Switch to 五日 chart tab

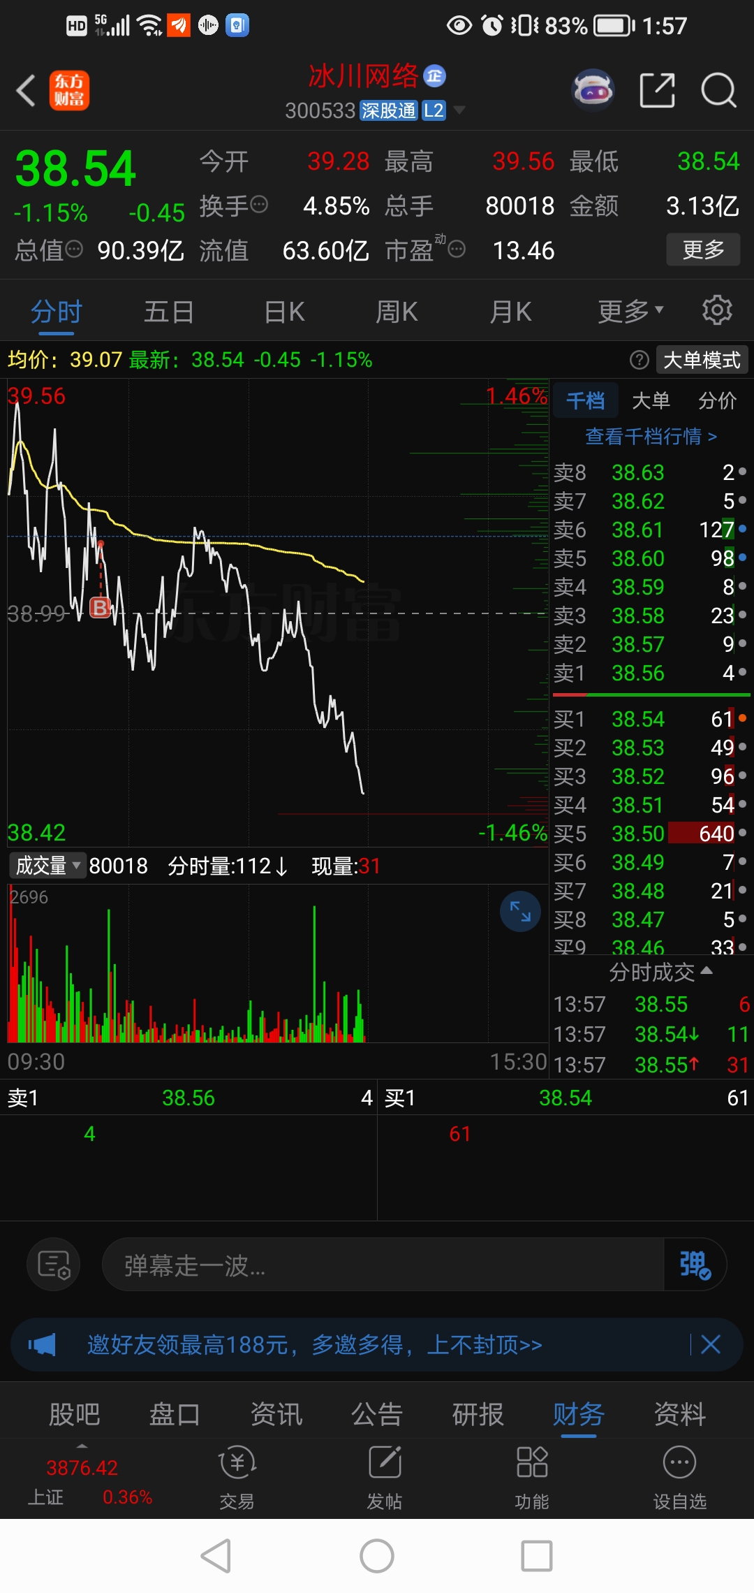pos(168,312)
